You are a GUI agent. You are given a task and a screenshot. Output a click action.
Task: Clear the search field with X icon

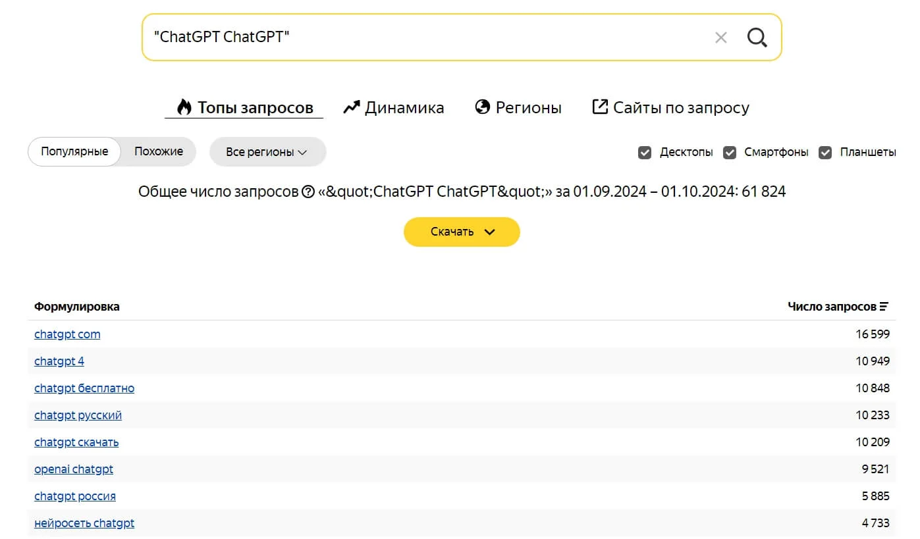(x=720, y=38)
